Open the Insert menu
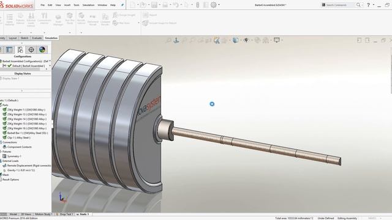 [67, 5]
